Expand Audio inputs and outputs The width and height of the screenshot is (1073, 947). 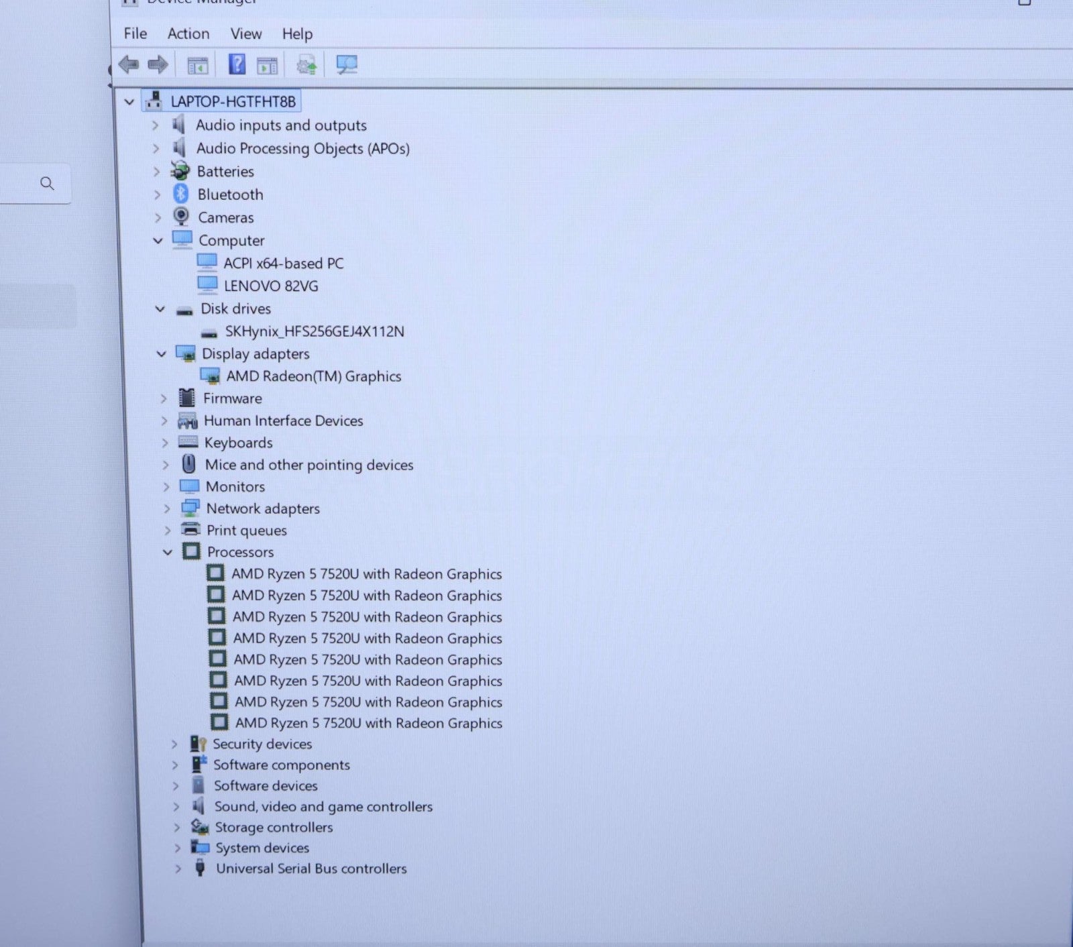pos(156,125)
